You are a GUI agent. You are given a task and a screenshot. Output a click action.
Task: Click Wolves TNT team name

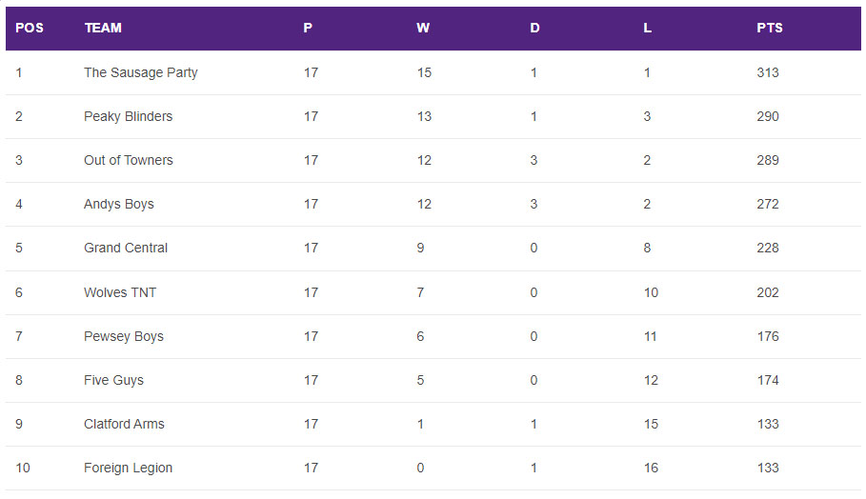(120, 292)
